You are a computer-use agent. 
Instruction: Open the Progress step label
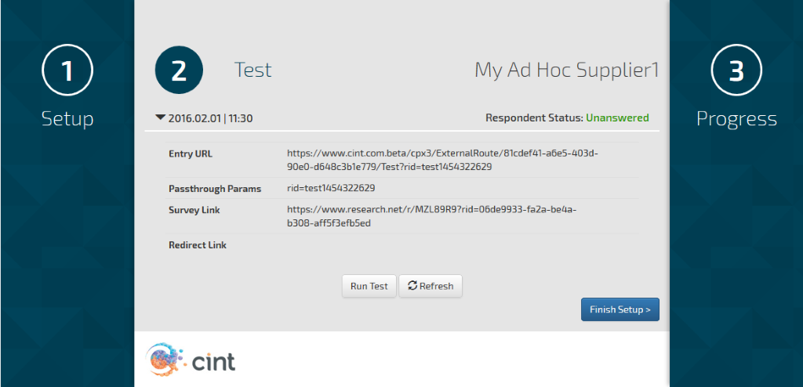click(x=736, y=119)
